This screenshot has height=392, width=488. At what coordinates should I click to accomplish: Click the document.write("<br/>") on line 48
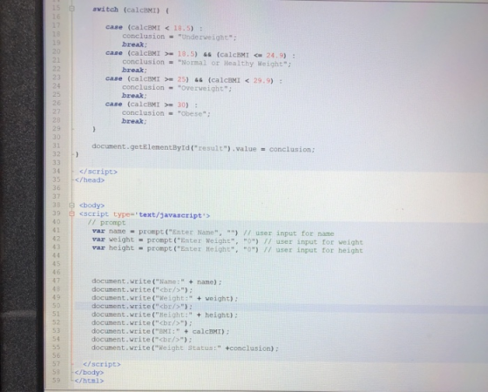coord(142,289)
